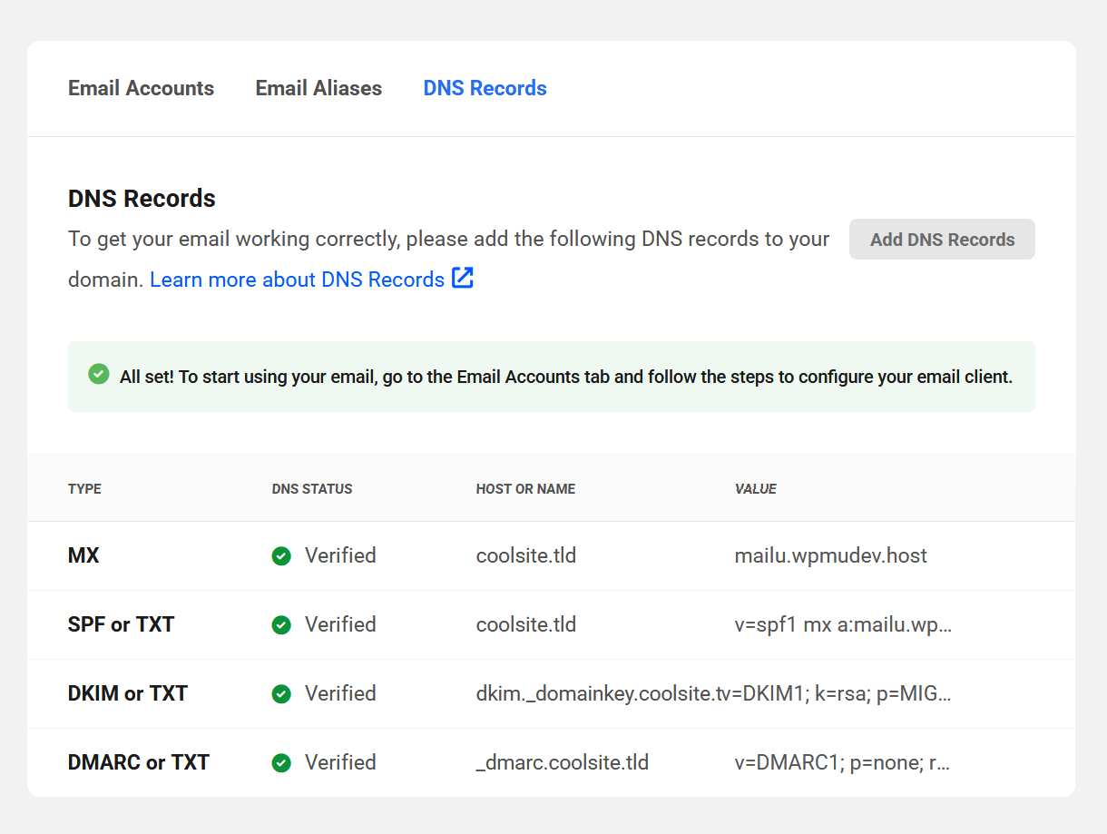Click the external link icon after Learn more
This screenshot has height=834, width=1107.
tap(463, 279)
